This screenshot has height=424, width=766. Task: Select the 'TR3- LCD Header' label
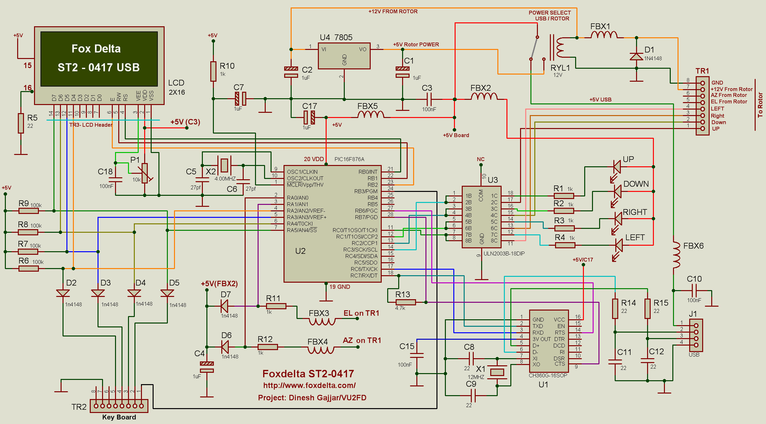pos(91,125)
